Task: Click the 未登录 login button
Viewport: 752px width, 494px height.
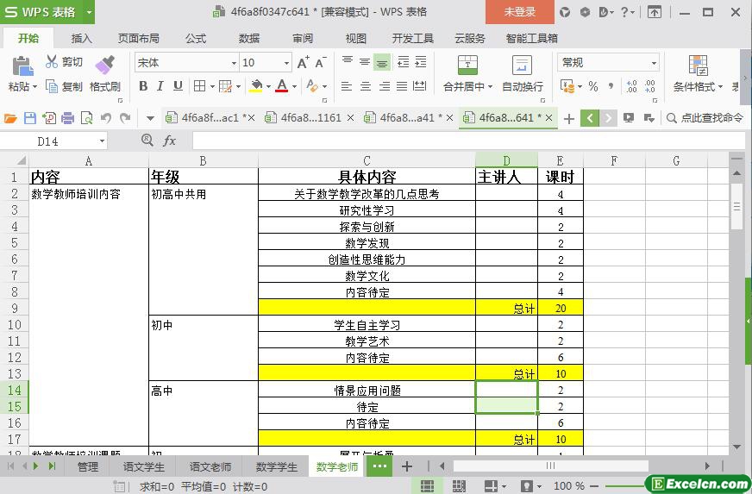Action: [x=519, y=12]
